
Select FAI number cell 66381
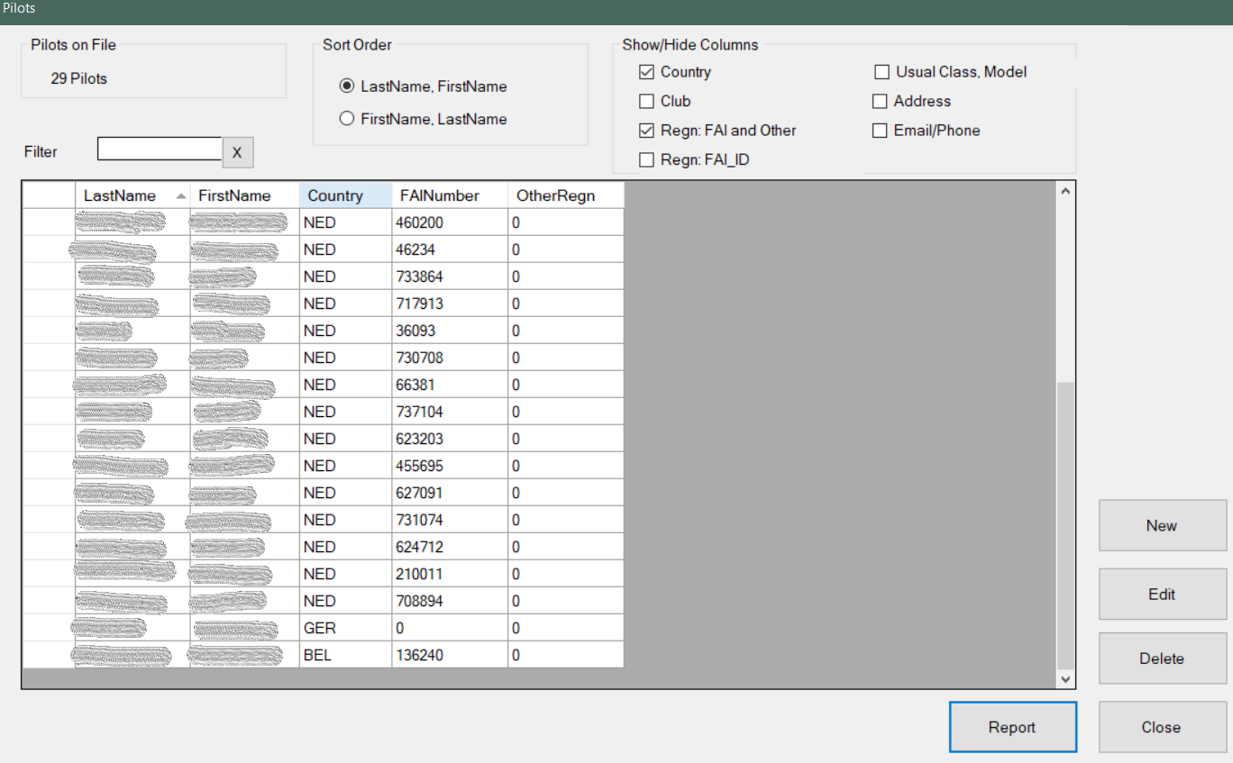tap(450, 385)
